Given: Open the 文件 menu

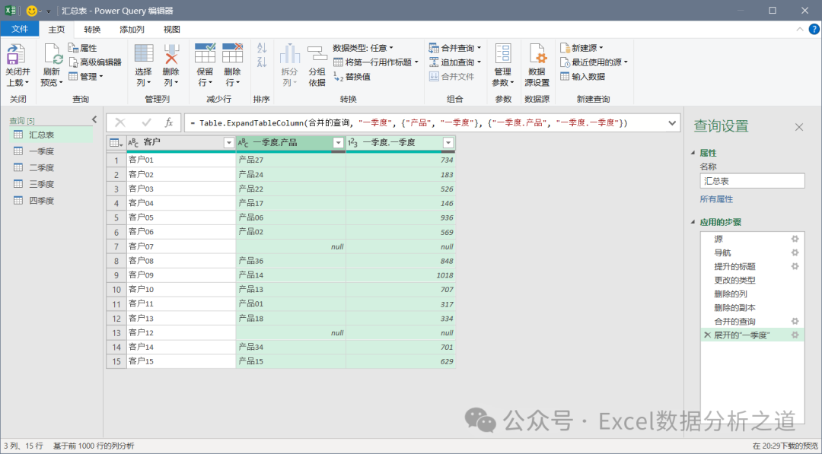Looking at the screenshot, I should 19,30.
